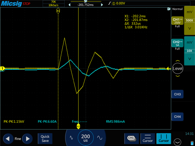
Task: Tap the trigger position T marker at top
Action: point(86,1)
